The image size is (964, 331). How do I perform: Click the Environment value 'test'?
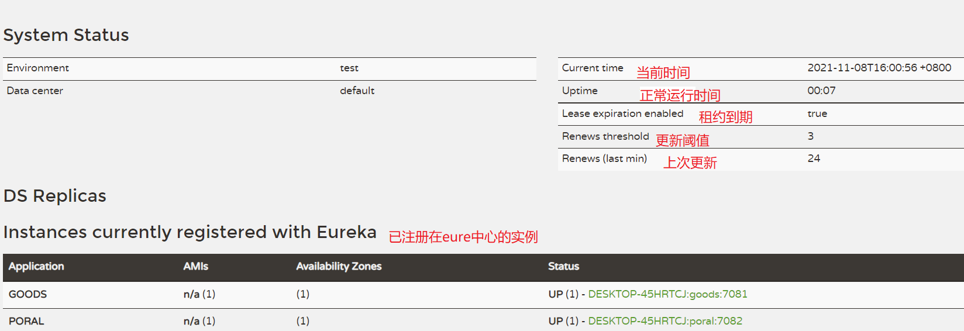(349, 68)
